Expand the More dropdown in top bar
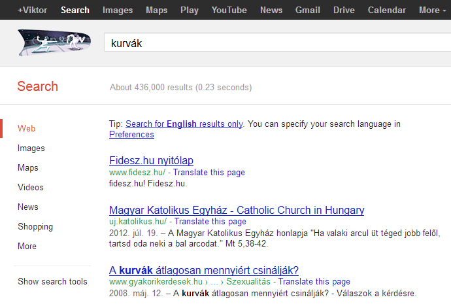This screenshot has width=451, height=308. tap(432, 10)
